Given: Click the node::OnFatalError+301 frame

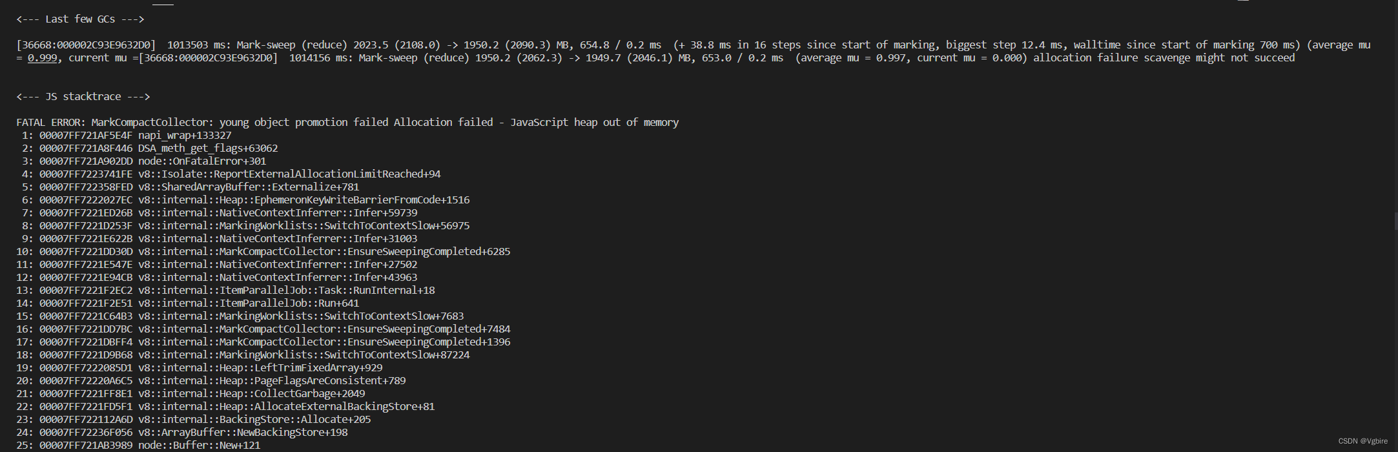Looking at the screenshot, I should tap(201, 161).
